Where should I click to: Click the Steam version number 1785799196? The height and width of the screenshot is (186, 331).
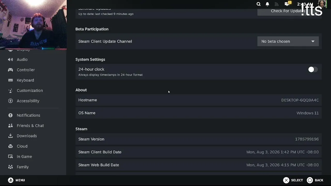click(x=307, y=139)
